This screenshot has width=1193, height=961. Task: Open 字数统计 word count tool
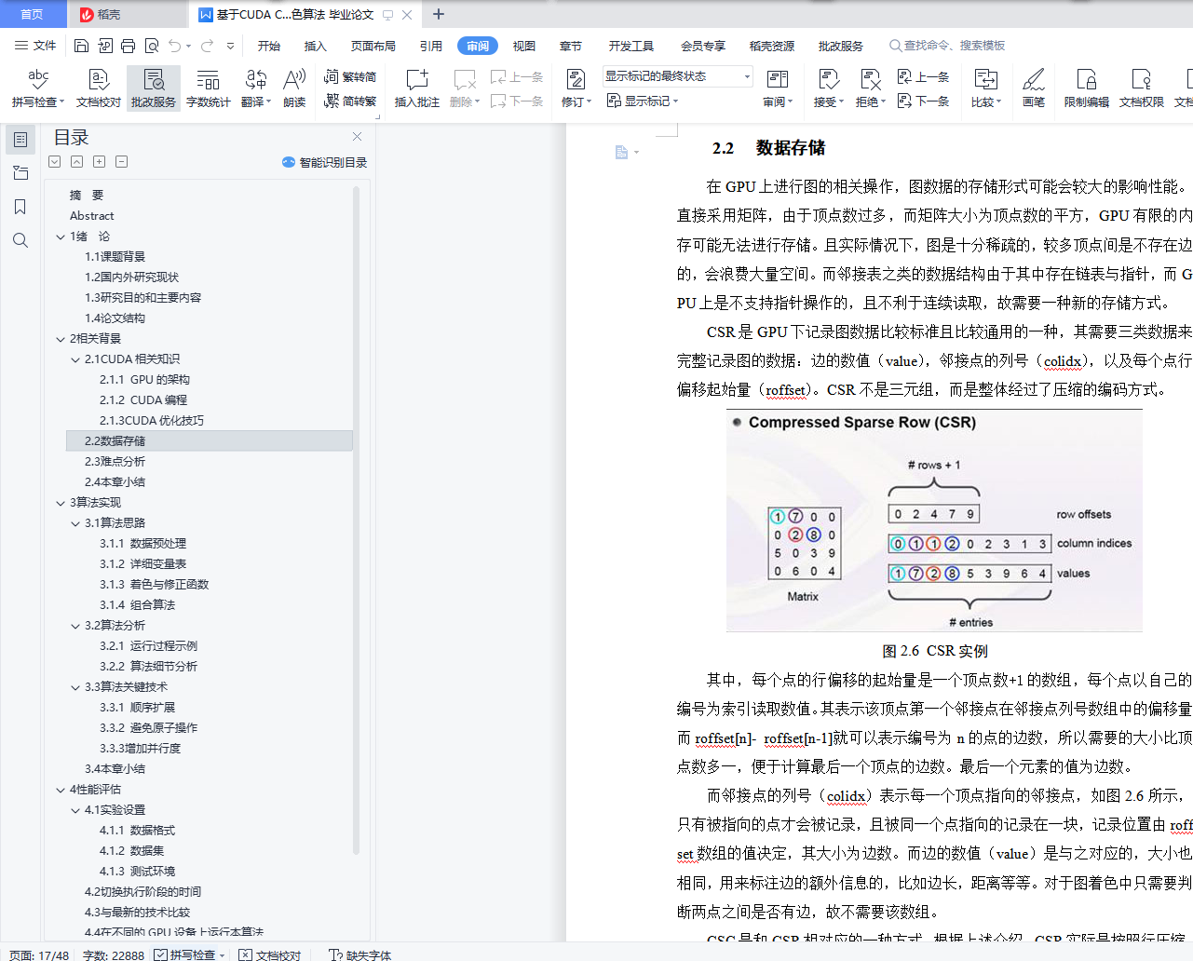tap(209, 88)
